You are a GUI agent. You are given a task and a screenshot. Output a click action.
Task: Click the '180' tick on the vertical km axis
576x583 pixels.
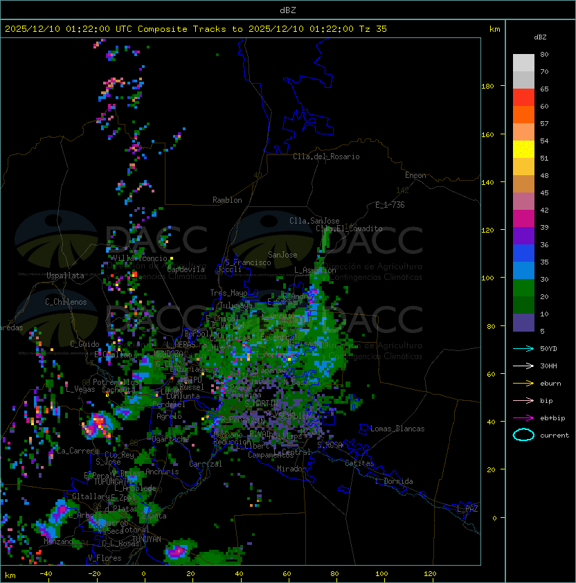coord(487,86)
